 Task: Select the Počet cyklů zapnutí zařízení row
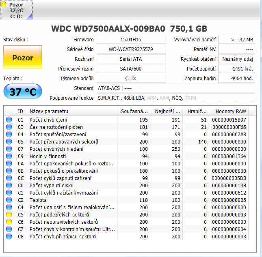126,178
